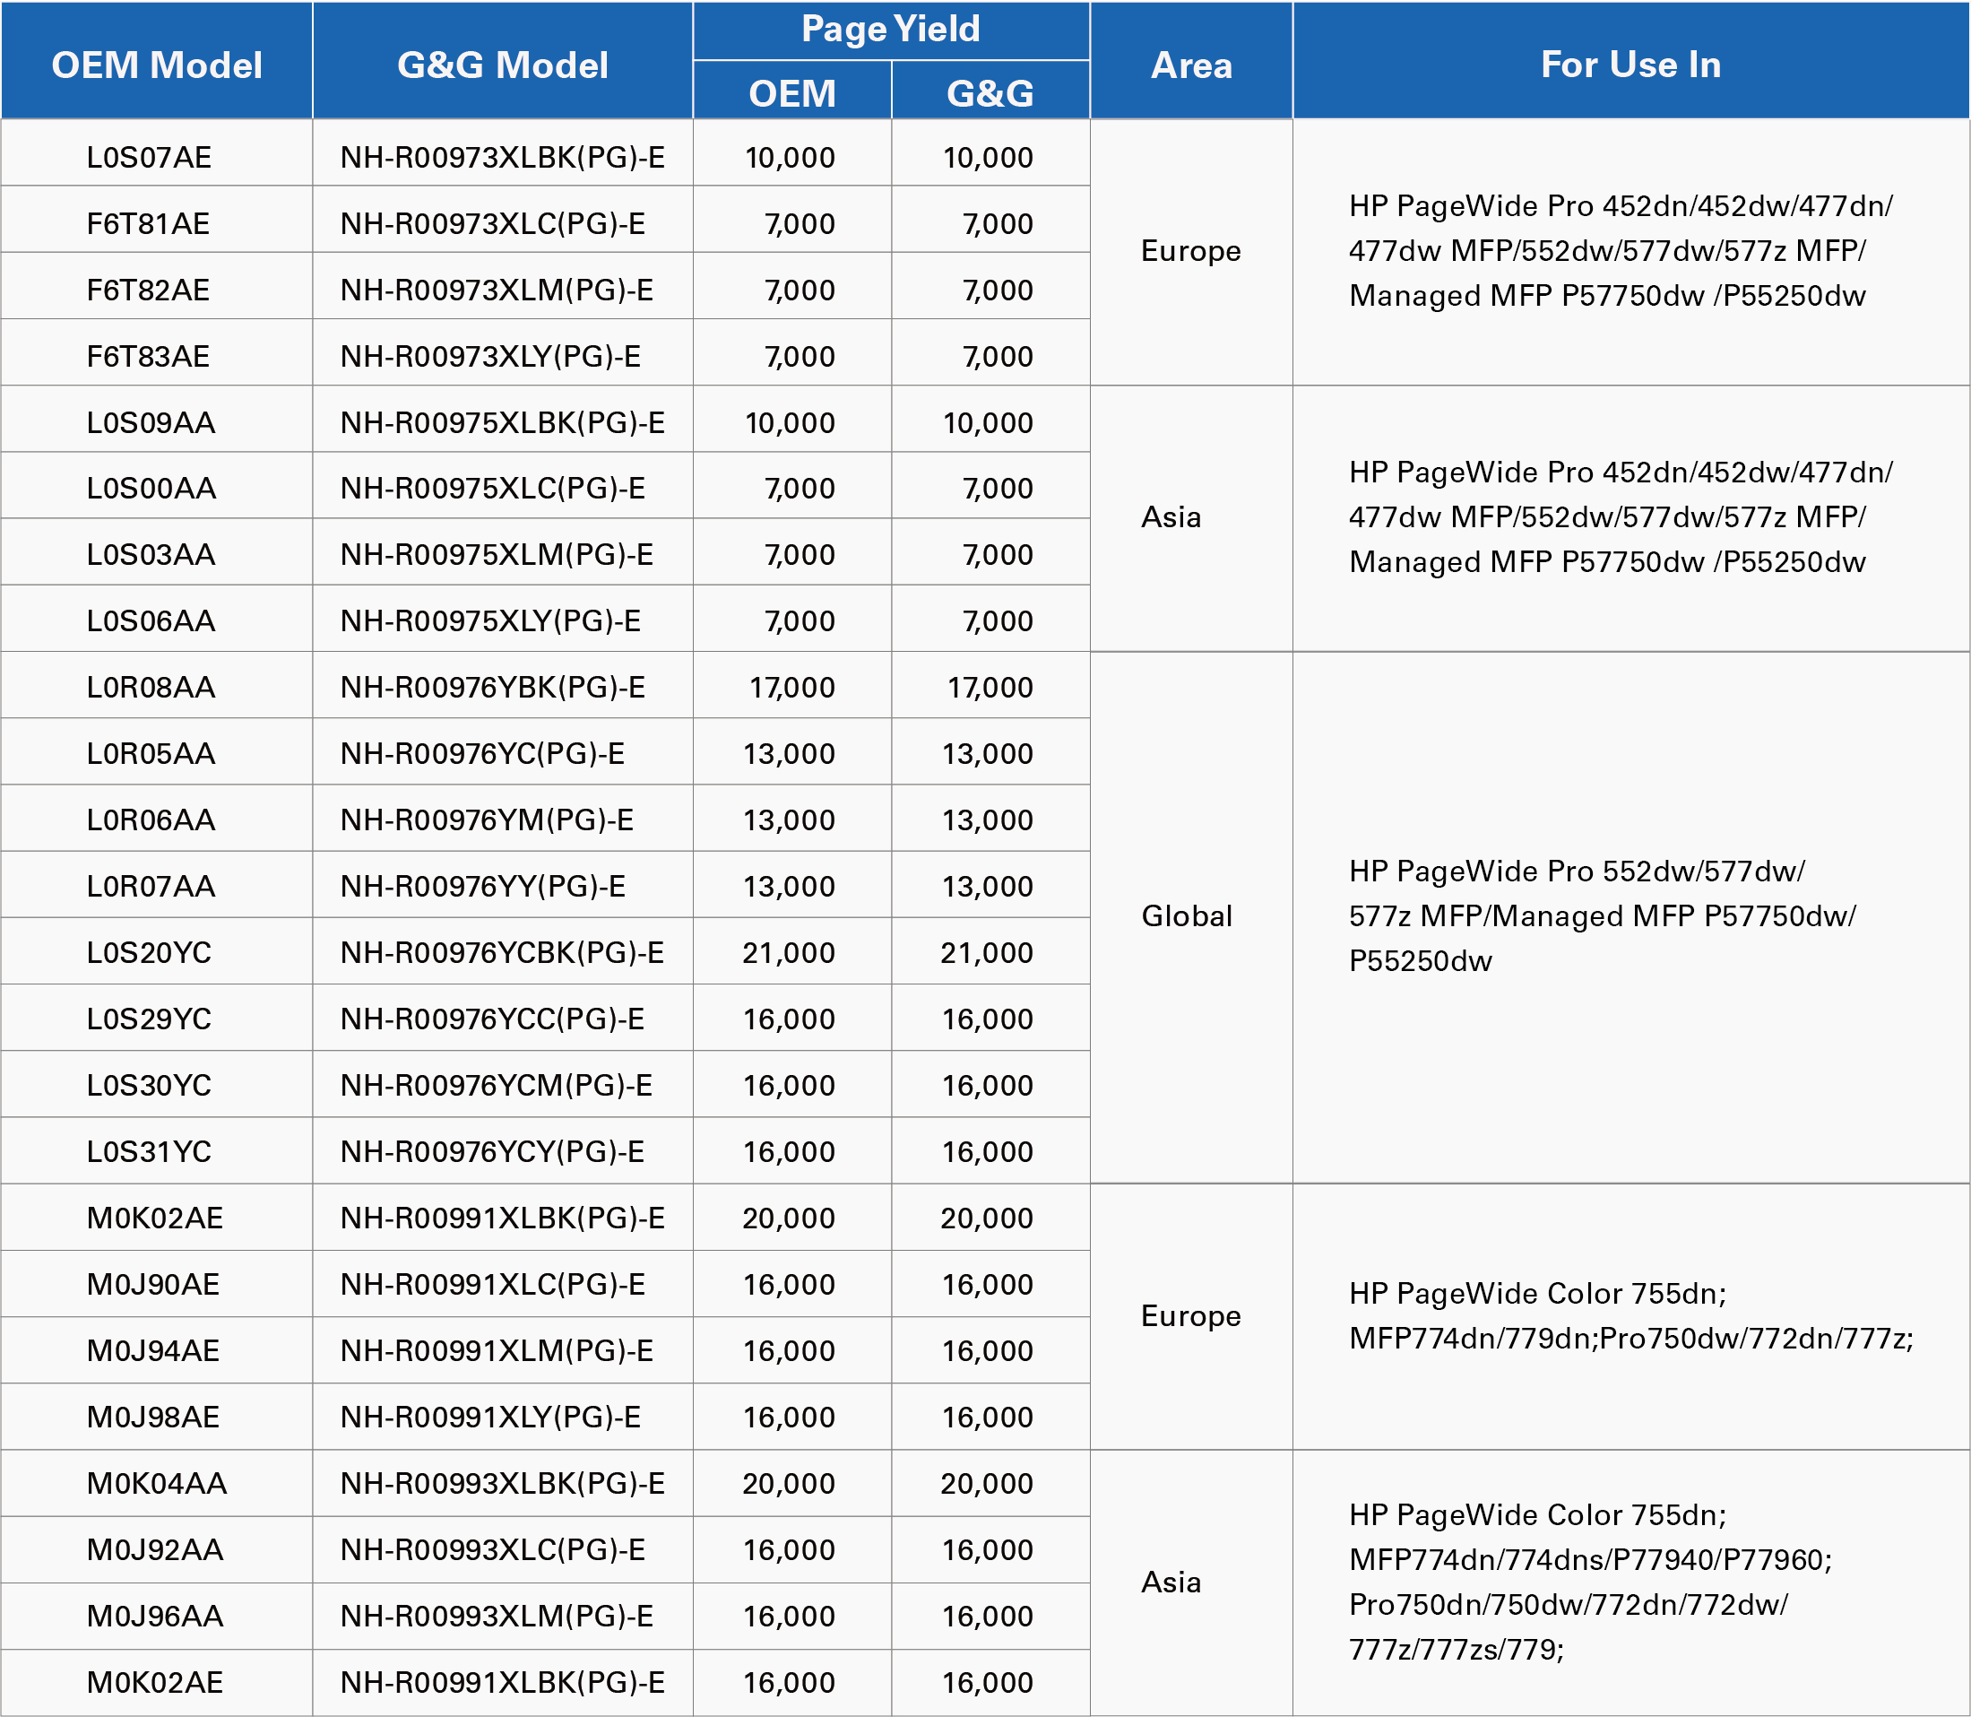Click the NH-R00975XLY(PG)-E cell
This screenshot has width=1971, height=1717.
point(503,618)
